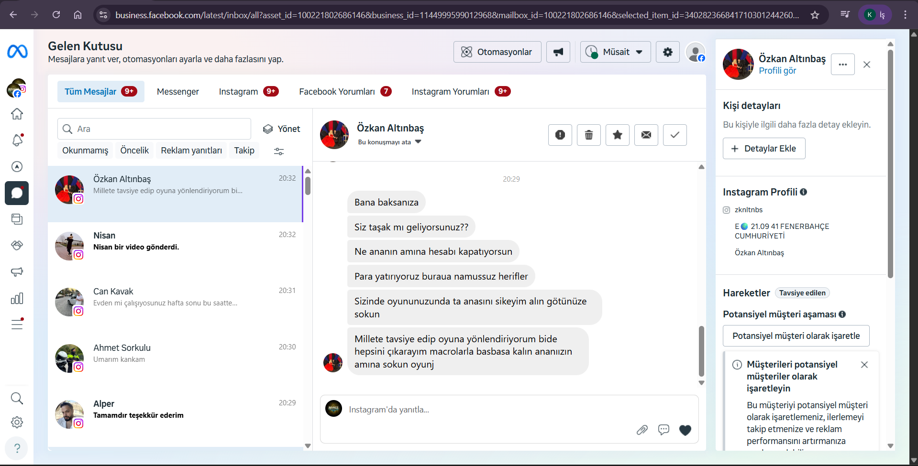Delete conversation using trash icon
The image size is (918, 466).
tap(589, 135)
